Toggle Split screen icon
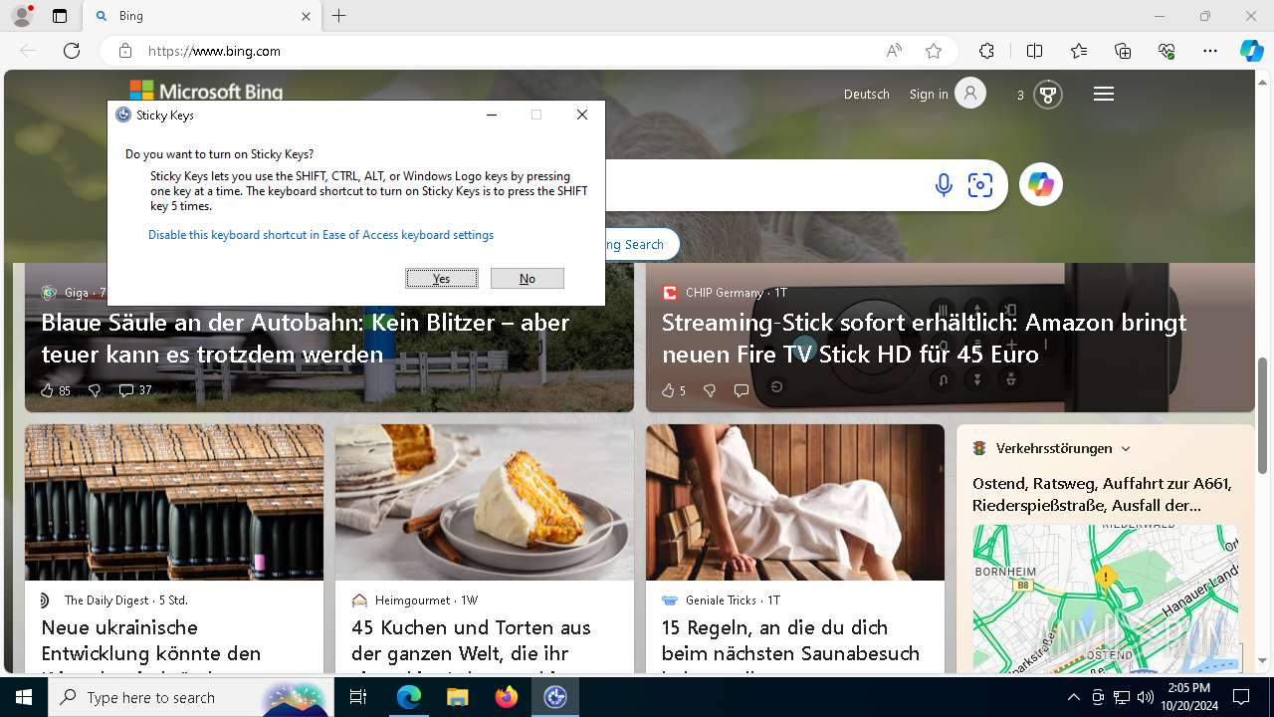1274x717 pixels. coord(1034,51)
